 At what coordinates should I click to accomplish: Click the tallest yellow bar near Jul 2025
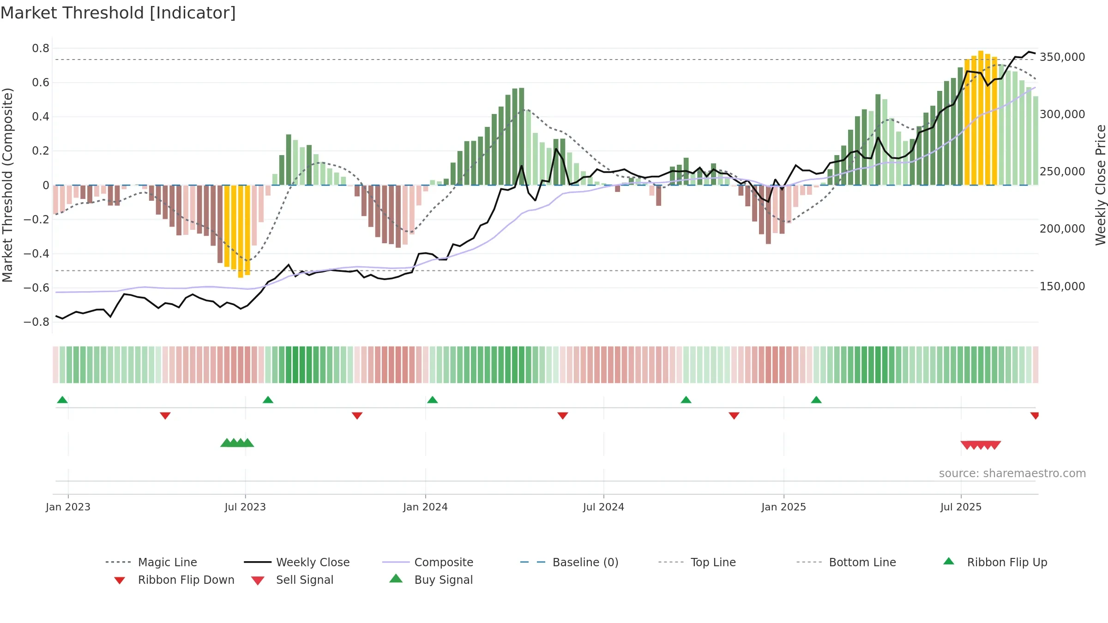point(981,118)
